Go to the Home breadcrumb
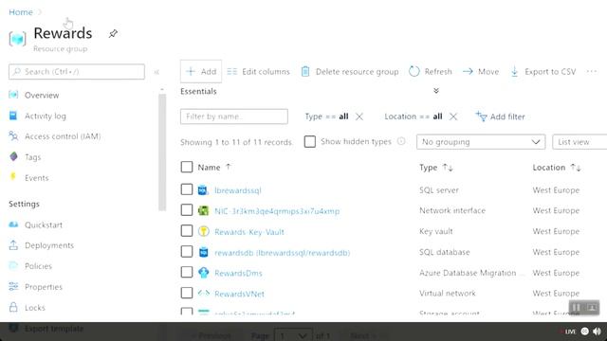The width and height of the screenshot is (607, 341). pyautogui.click(x=21, y=12)
